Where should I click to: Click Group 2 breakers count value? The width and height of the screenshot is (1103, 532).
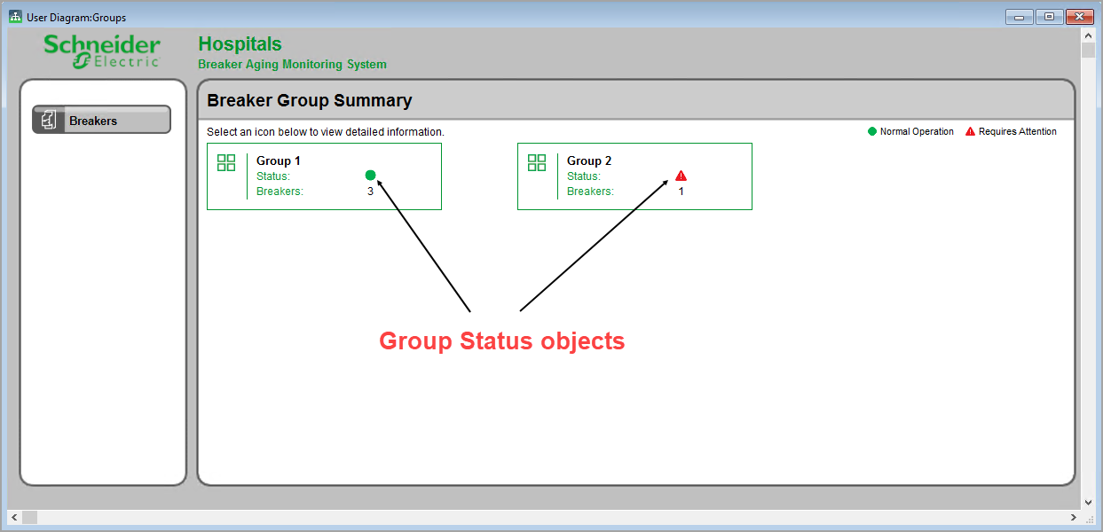pyautogui.click(x=681, y=192)
